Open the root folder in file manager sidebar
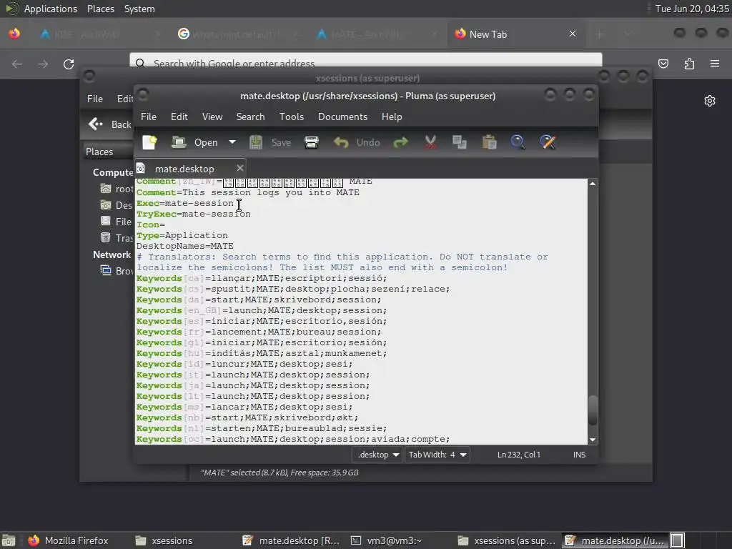Viewport: 732px width, 549px height. 117,189
